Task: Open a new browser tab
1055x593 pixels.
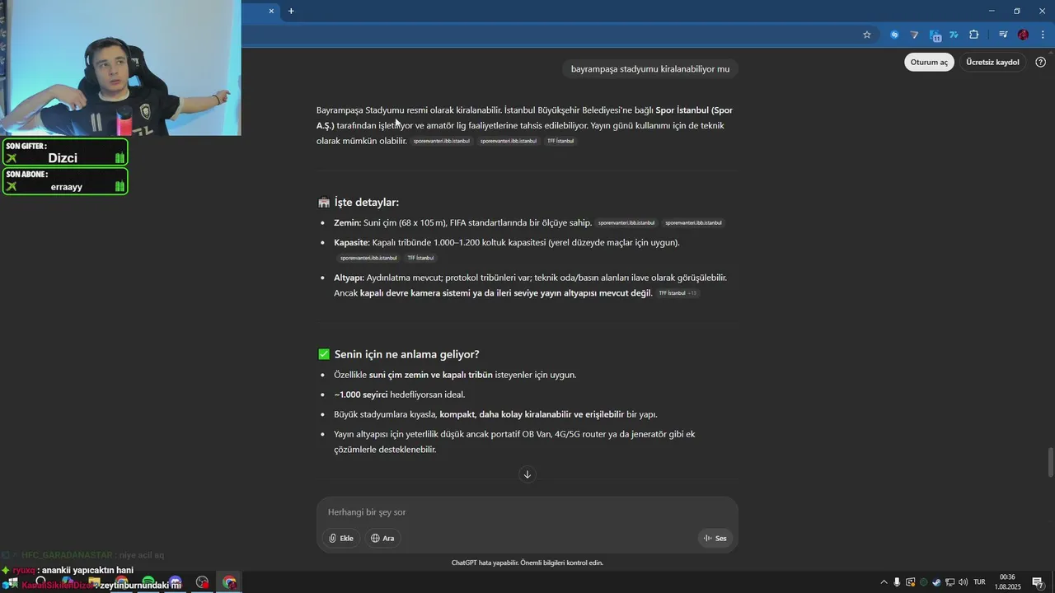Action: [x=291, y=11]
